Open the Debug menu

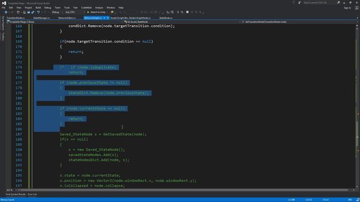(x=48, y=8)
